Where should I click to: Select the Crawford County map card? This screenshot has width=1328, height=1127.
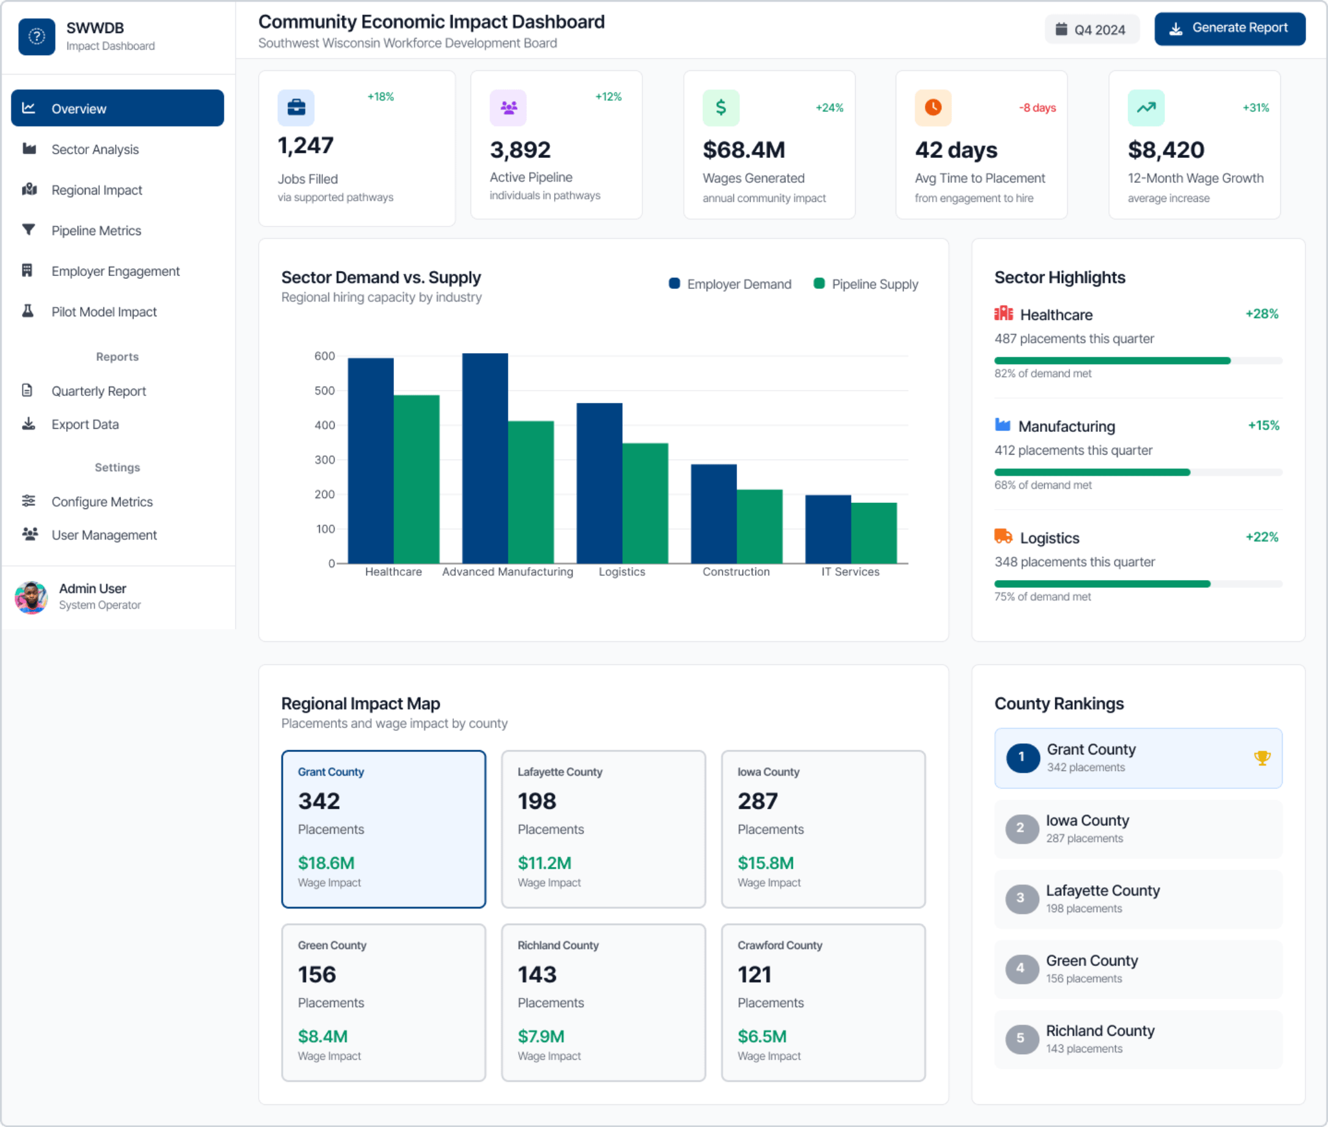(823, 1002)
